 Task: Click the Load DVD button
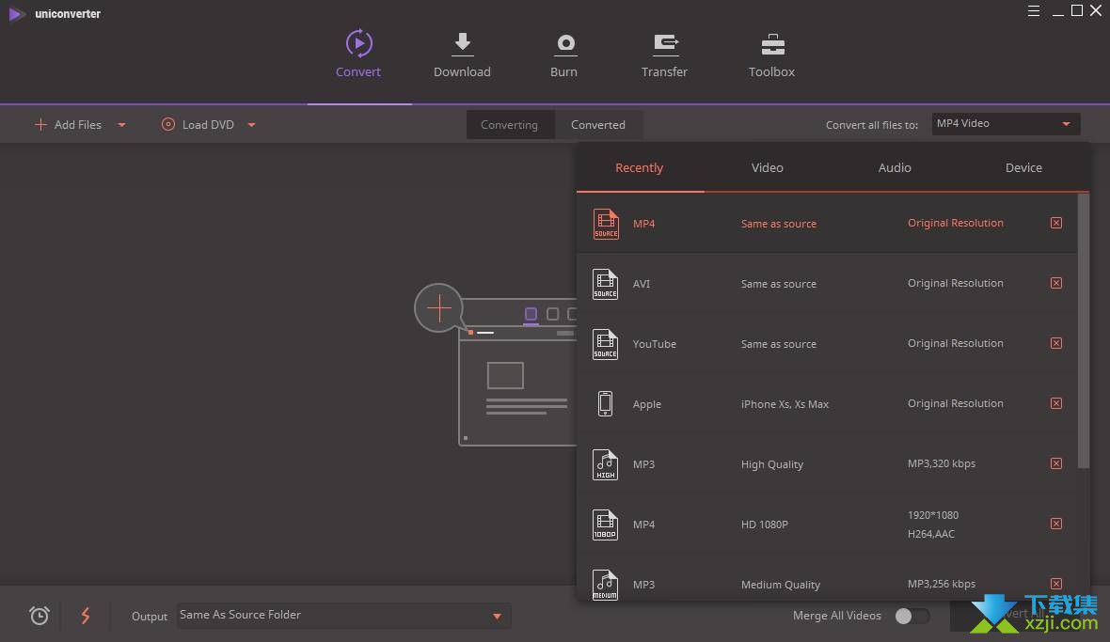[198, 125]
